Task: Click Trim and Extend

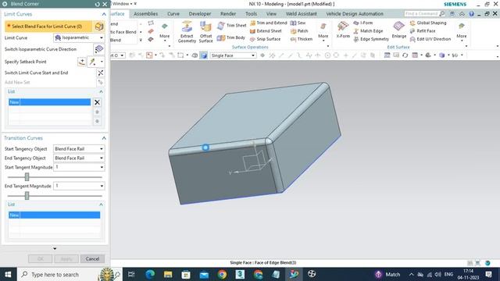Action: tap(269, 23)
